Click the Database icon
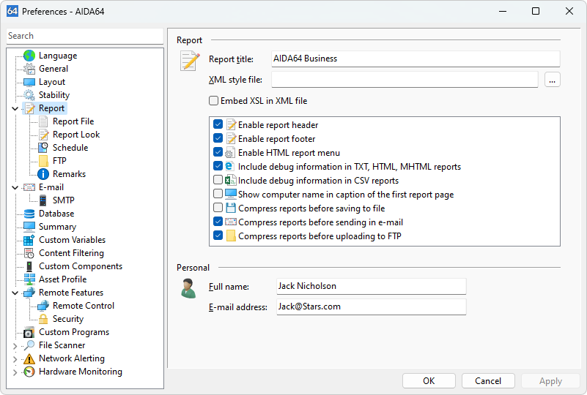Viewport: 587px width, 395px height. click(x=29, y=214)
